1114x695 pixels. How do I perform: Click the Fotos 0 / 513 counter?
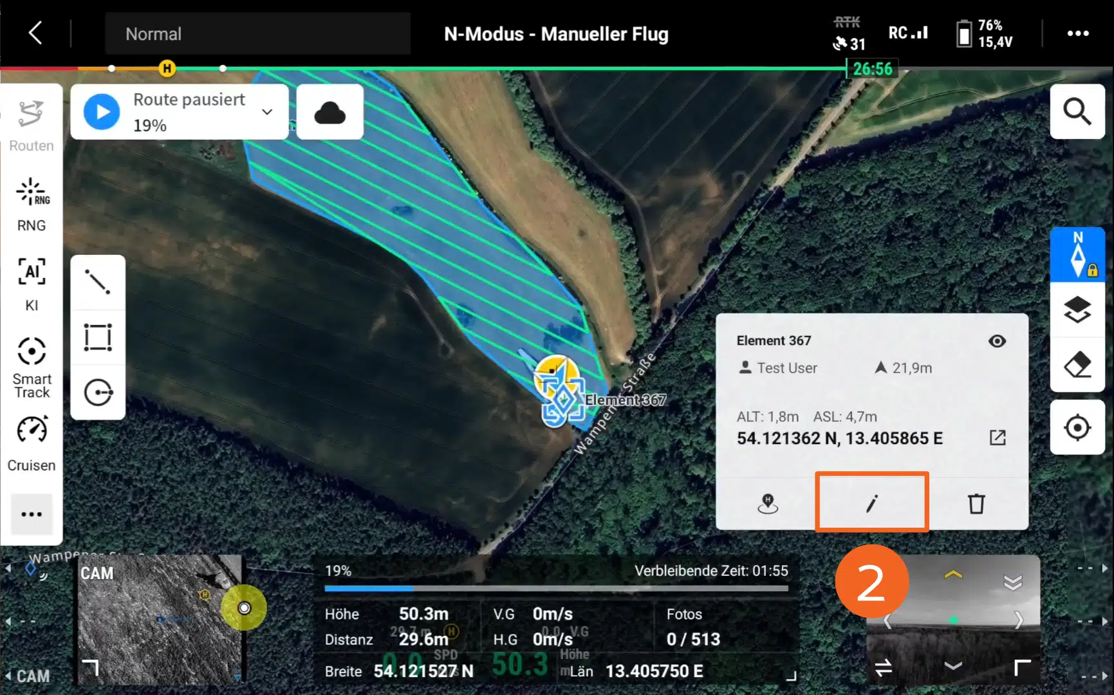(x=693, y=627)
